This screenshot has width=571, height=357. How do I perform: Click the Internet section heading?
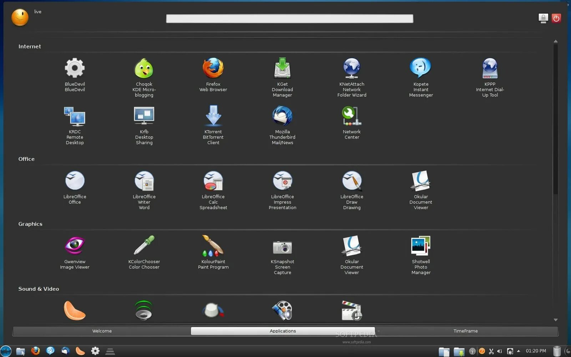coord(30,46)
